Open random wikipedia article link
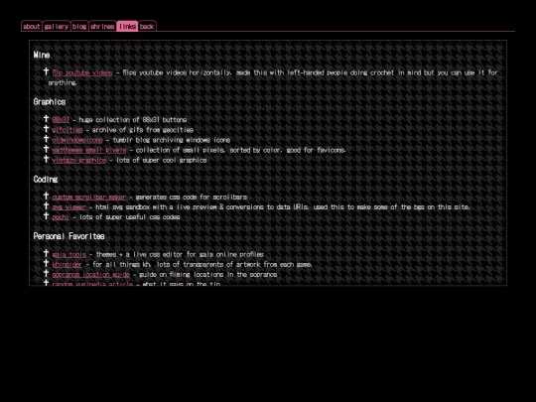The width and height of the screenshot is (536, 402). click(92, 284)
